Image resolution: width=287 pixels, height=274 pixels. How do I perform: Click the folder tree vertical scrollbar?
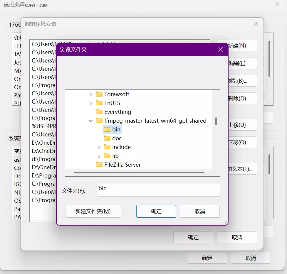click(x=216, y=121)
